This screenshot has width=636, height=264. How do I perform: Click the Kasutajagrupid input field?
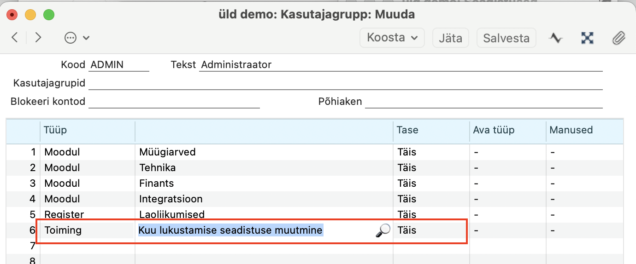pos(346,83)
